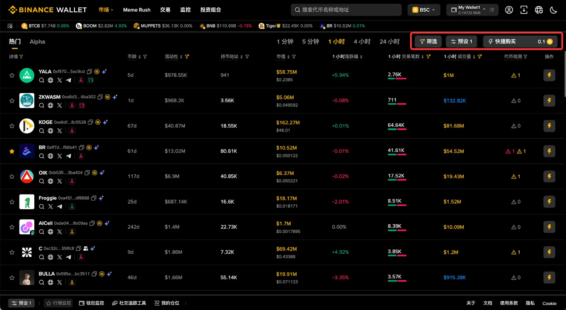Open the X (Twitter) link for KOGE
Image resolution: width=566 pixels, height=310 pixels.
tap(59, 131)
